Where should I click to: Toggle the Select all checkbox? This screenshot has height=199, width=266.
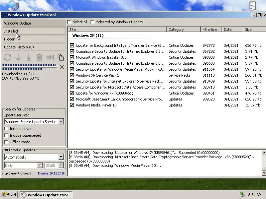[69, 22]
